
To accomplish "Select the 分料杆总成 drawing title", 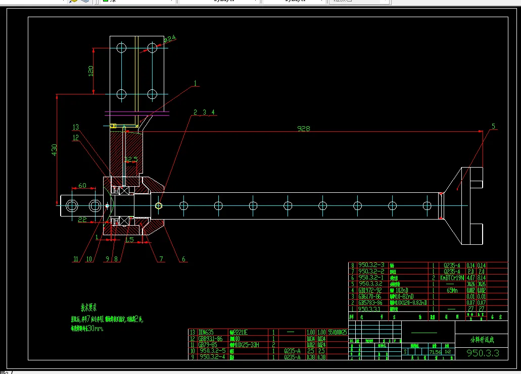I will tap(482, 340).
